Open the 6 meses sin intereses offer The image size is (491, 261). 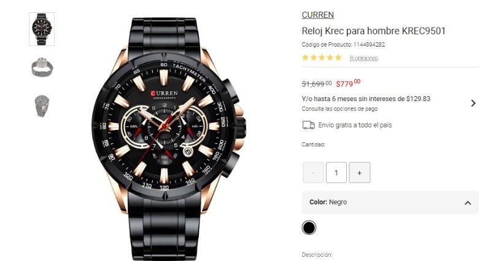[366, 99]
